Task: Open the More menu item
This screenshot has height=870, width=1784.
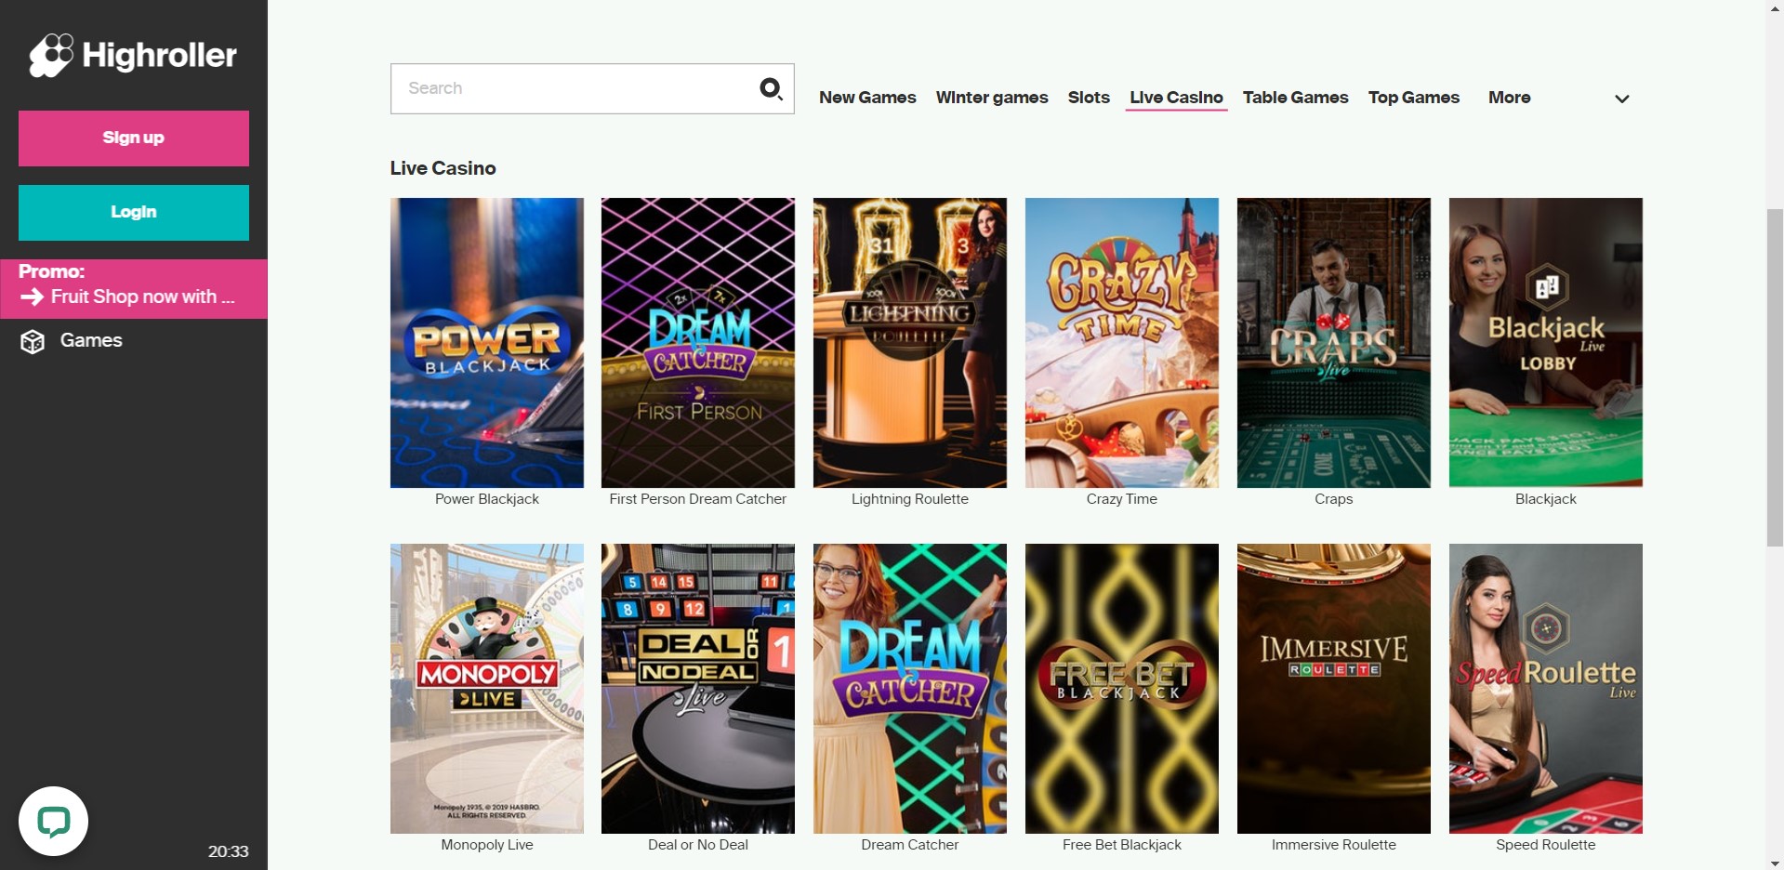Action: pyautogui.click(x=1509, y=98)
